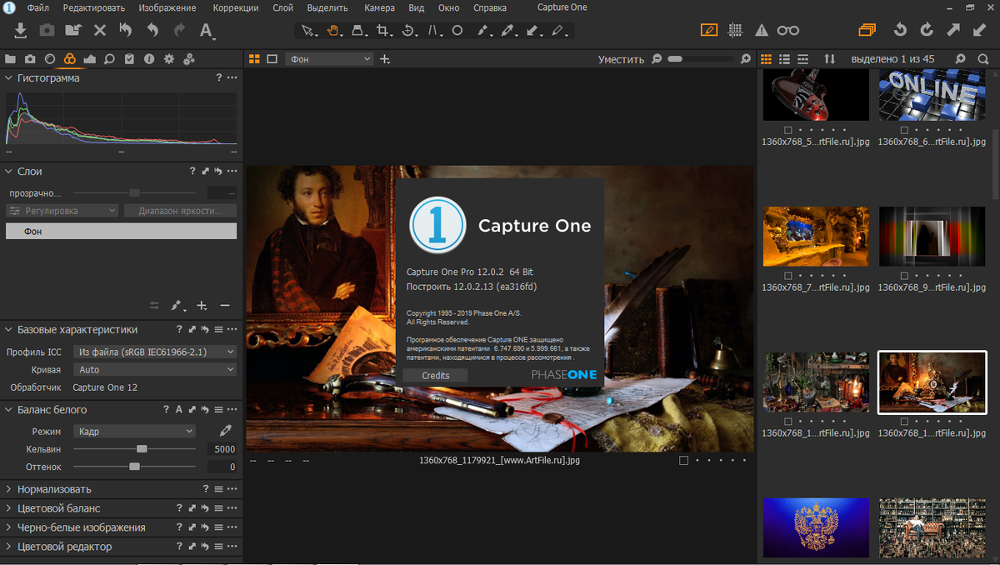The height and width of the screenshot is (565, 1000).
Task: Open the Кривая Auto dropdown
Action: coord(155,369)
